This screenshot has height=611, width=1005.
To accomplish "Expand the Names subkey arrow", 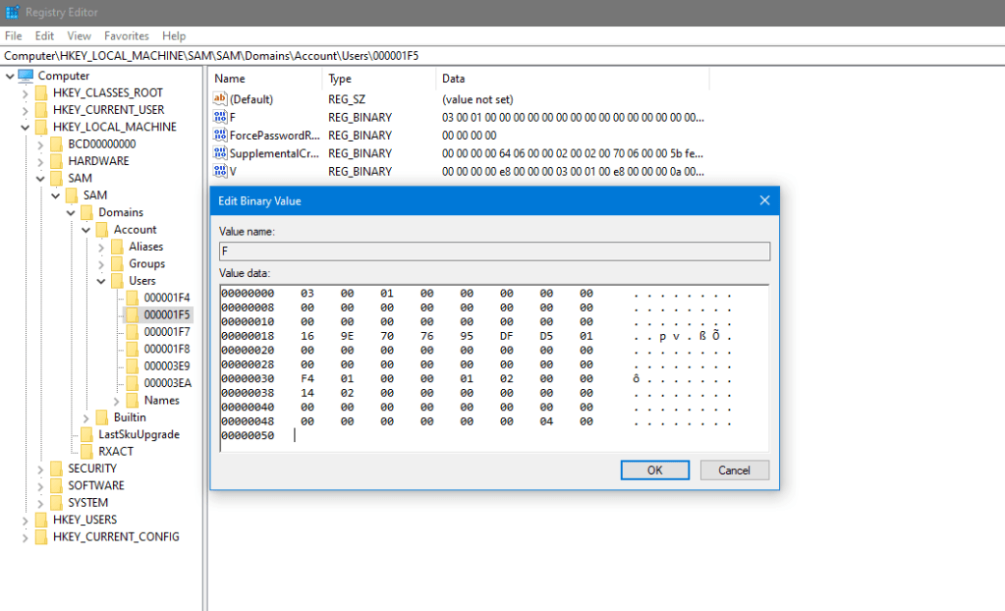I will [x=117, y=400].
